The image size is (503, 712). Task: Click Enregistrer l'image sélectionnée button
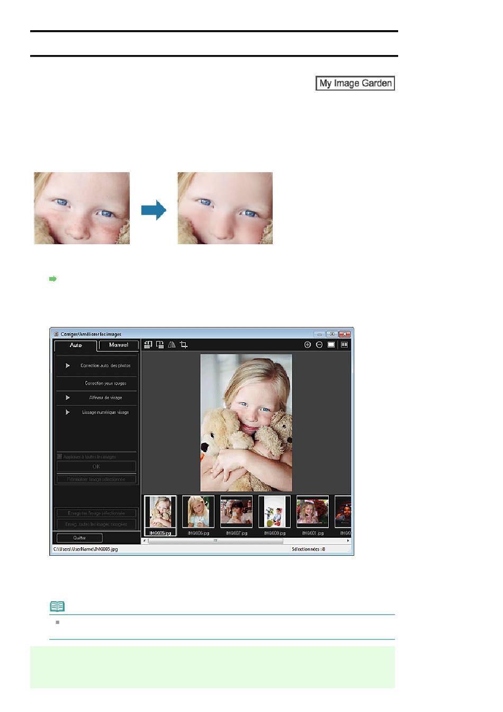(x=96, y=513)
